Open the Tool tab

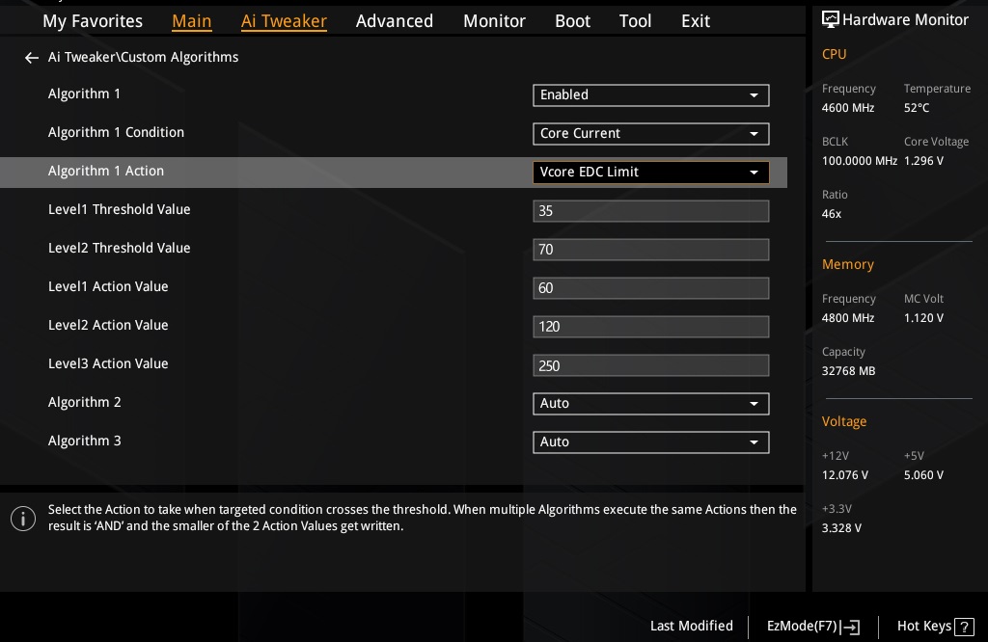(635, 21)
